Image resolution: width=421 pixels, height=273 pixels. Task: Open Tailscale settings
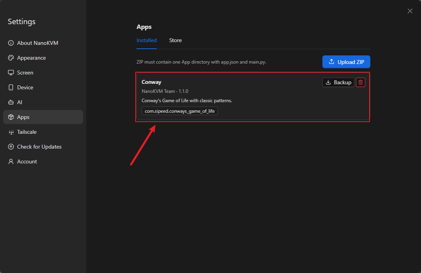(x=43, y=132)
